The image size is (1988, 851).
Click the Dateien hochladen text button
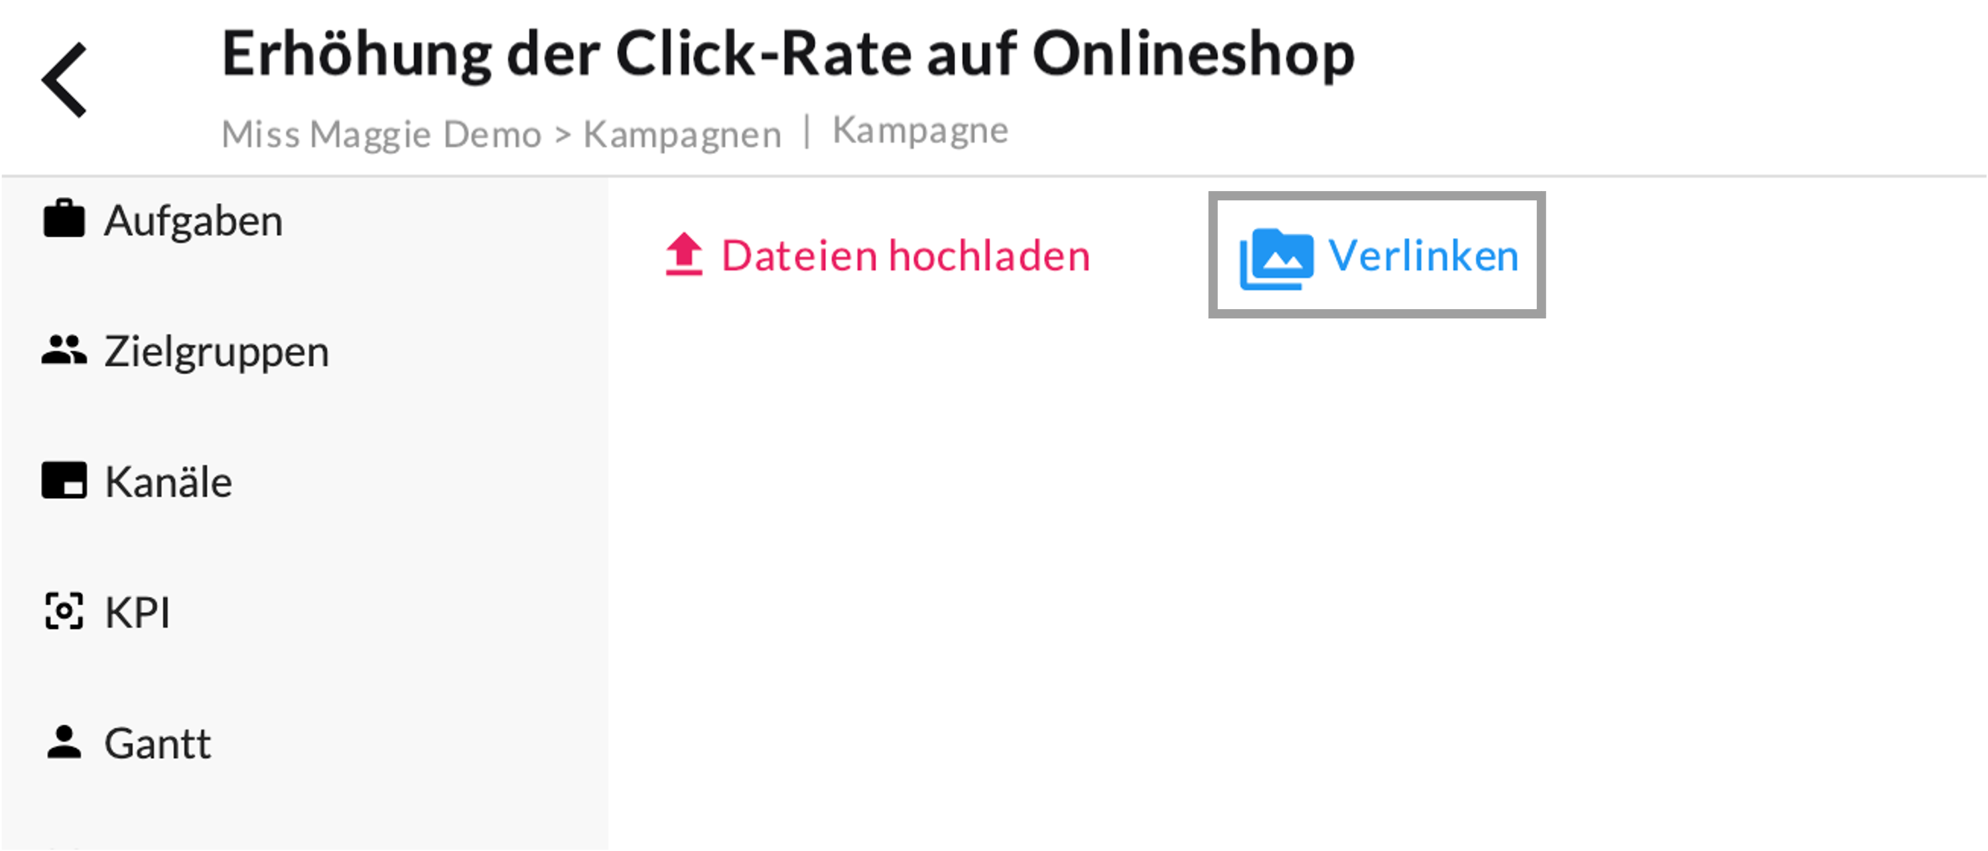[905, 255]
